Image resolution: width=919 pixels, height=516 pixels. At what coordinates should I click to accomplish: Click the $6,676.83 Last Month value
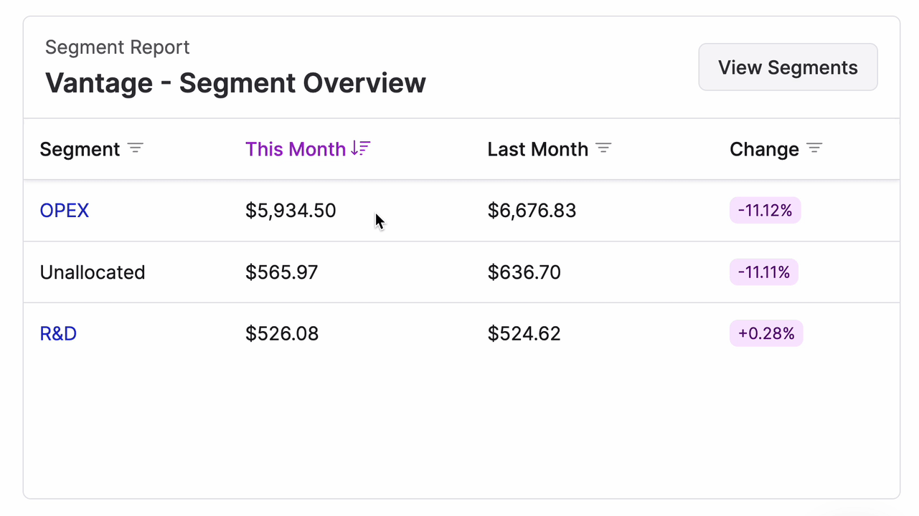tap(532, 211)
